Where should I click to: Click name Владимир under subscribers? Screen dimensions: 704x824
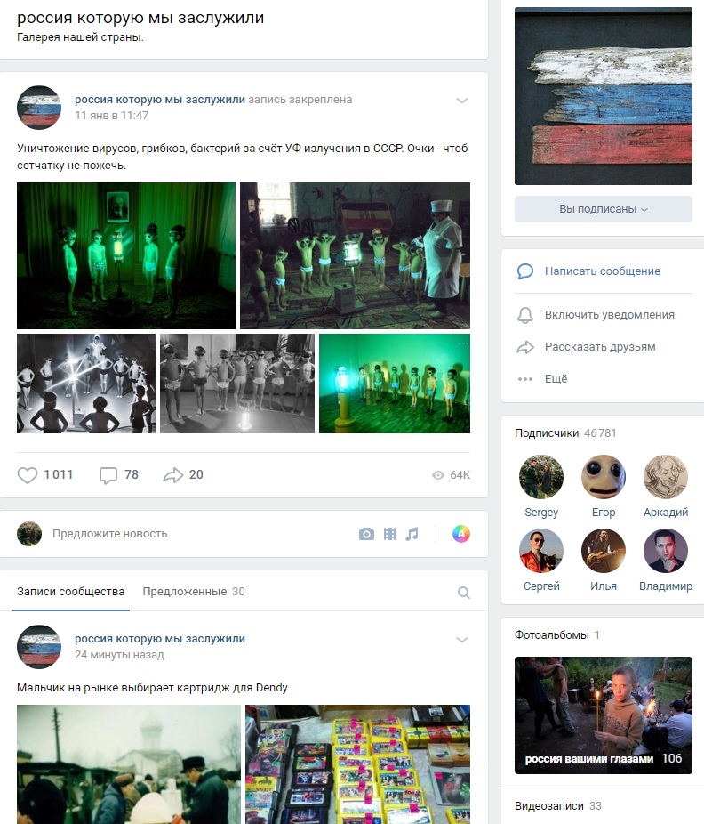pos(666,586)
